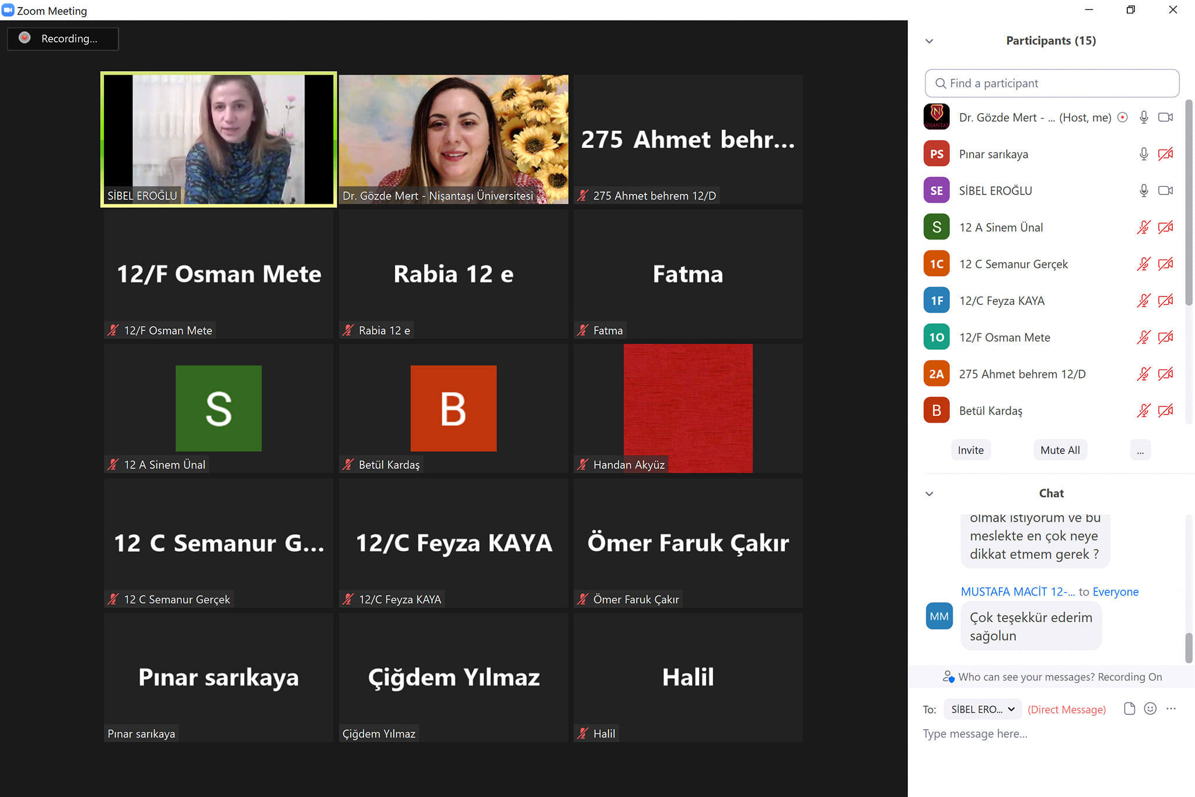Click green S avatar in participants list

click(937, 228)
